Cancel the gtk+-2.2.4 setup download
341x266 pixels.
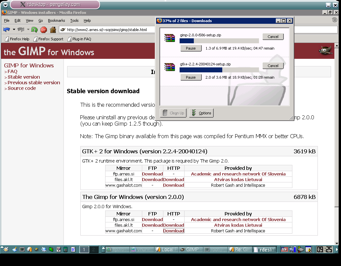273,66
